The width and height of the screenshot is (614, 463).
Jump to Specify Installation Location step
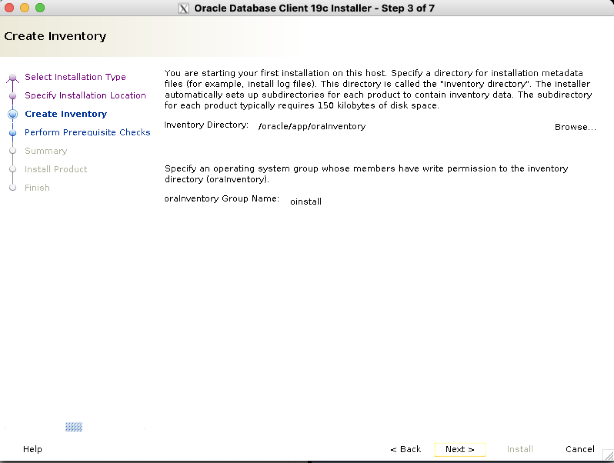point(85,95)
